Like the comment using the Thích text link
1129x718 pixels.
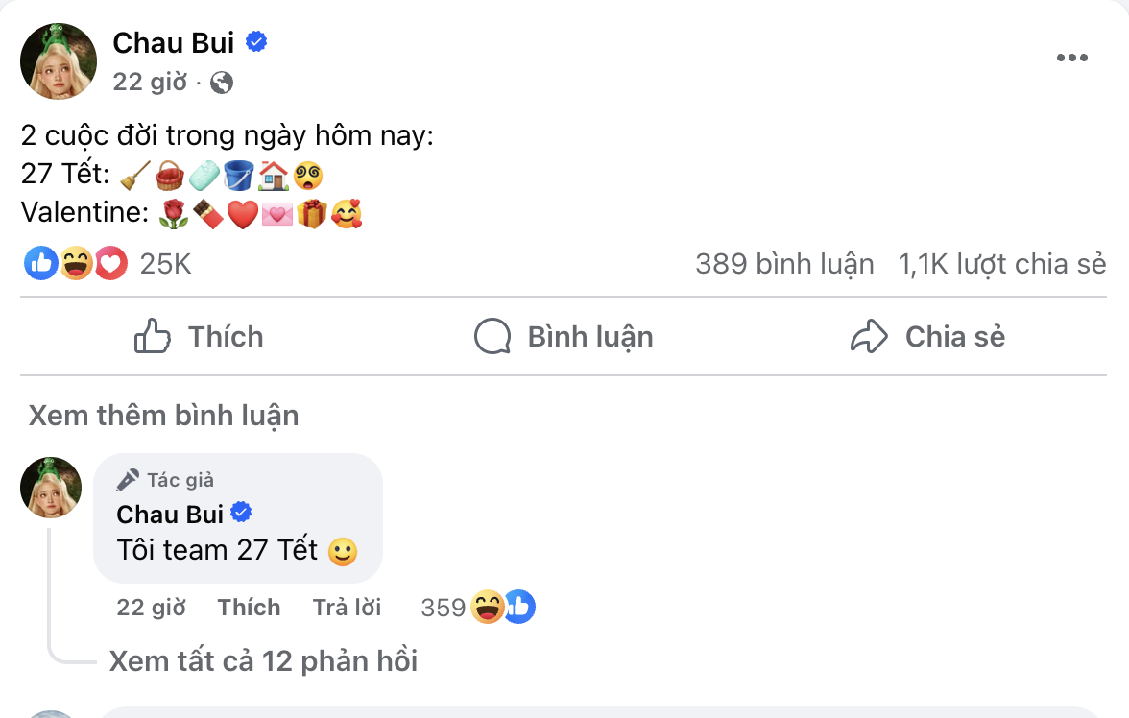(249, 607)
